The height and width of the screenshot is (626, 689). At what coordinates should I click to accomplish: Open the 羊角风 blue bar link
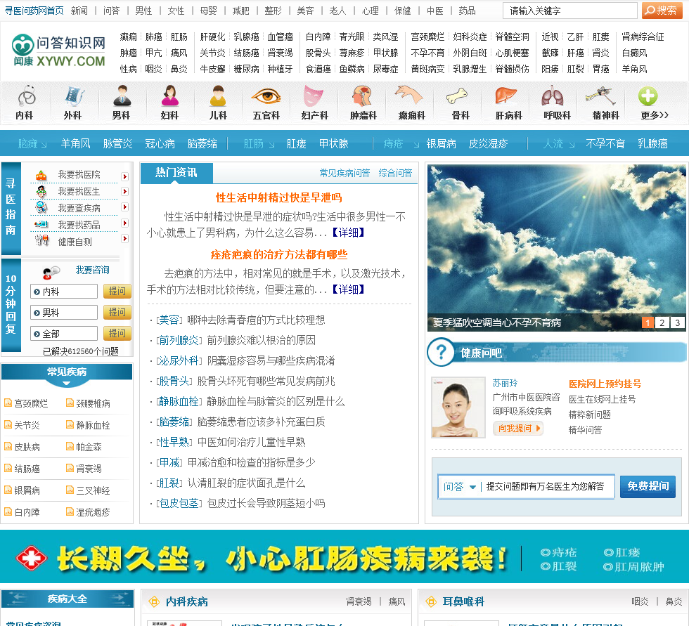pyautogui.click(x=76, y=143)
